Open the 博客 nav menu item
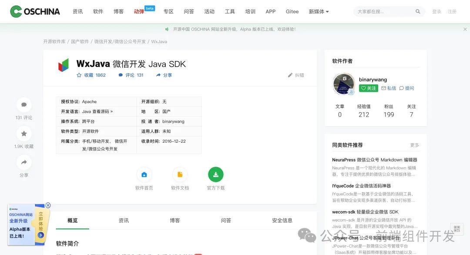Viewport: 470px width, 255px height. pyautogui.click(x=118, y=11)
